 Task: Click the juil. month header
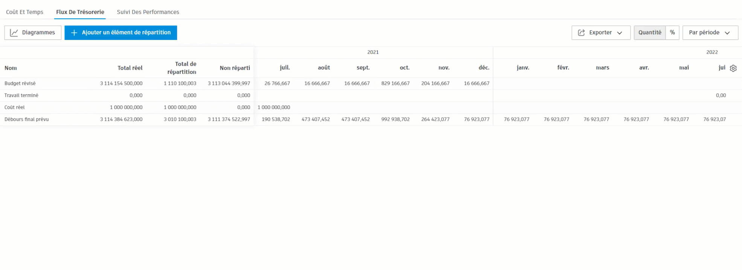[x=285, y=67]
